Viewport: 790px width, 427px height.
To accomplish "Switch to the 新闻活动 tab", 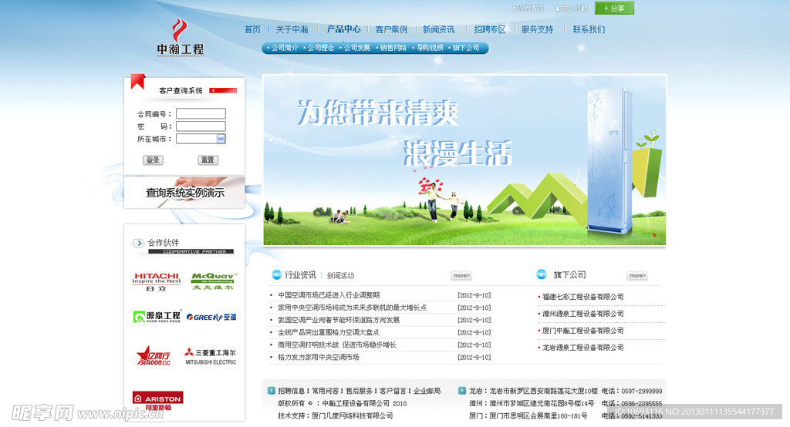I will [x=340, y=275].
